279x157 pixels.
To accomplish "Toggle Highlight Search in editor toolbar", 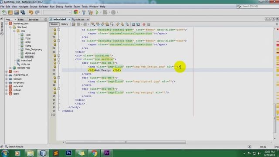I will (107, 24).
